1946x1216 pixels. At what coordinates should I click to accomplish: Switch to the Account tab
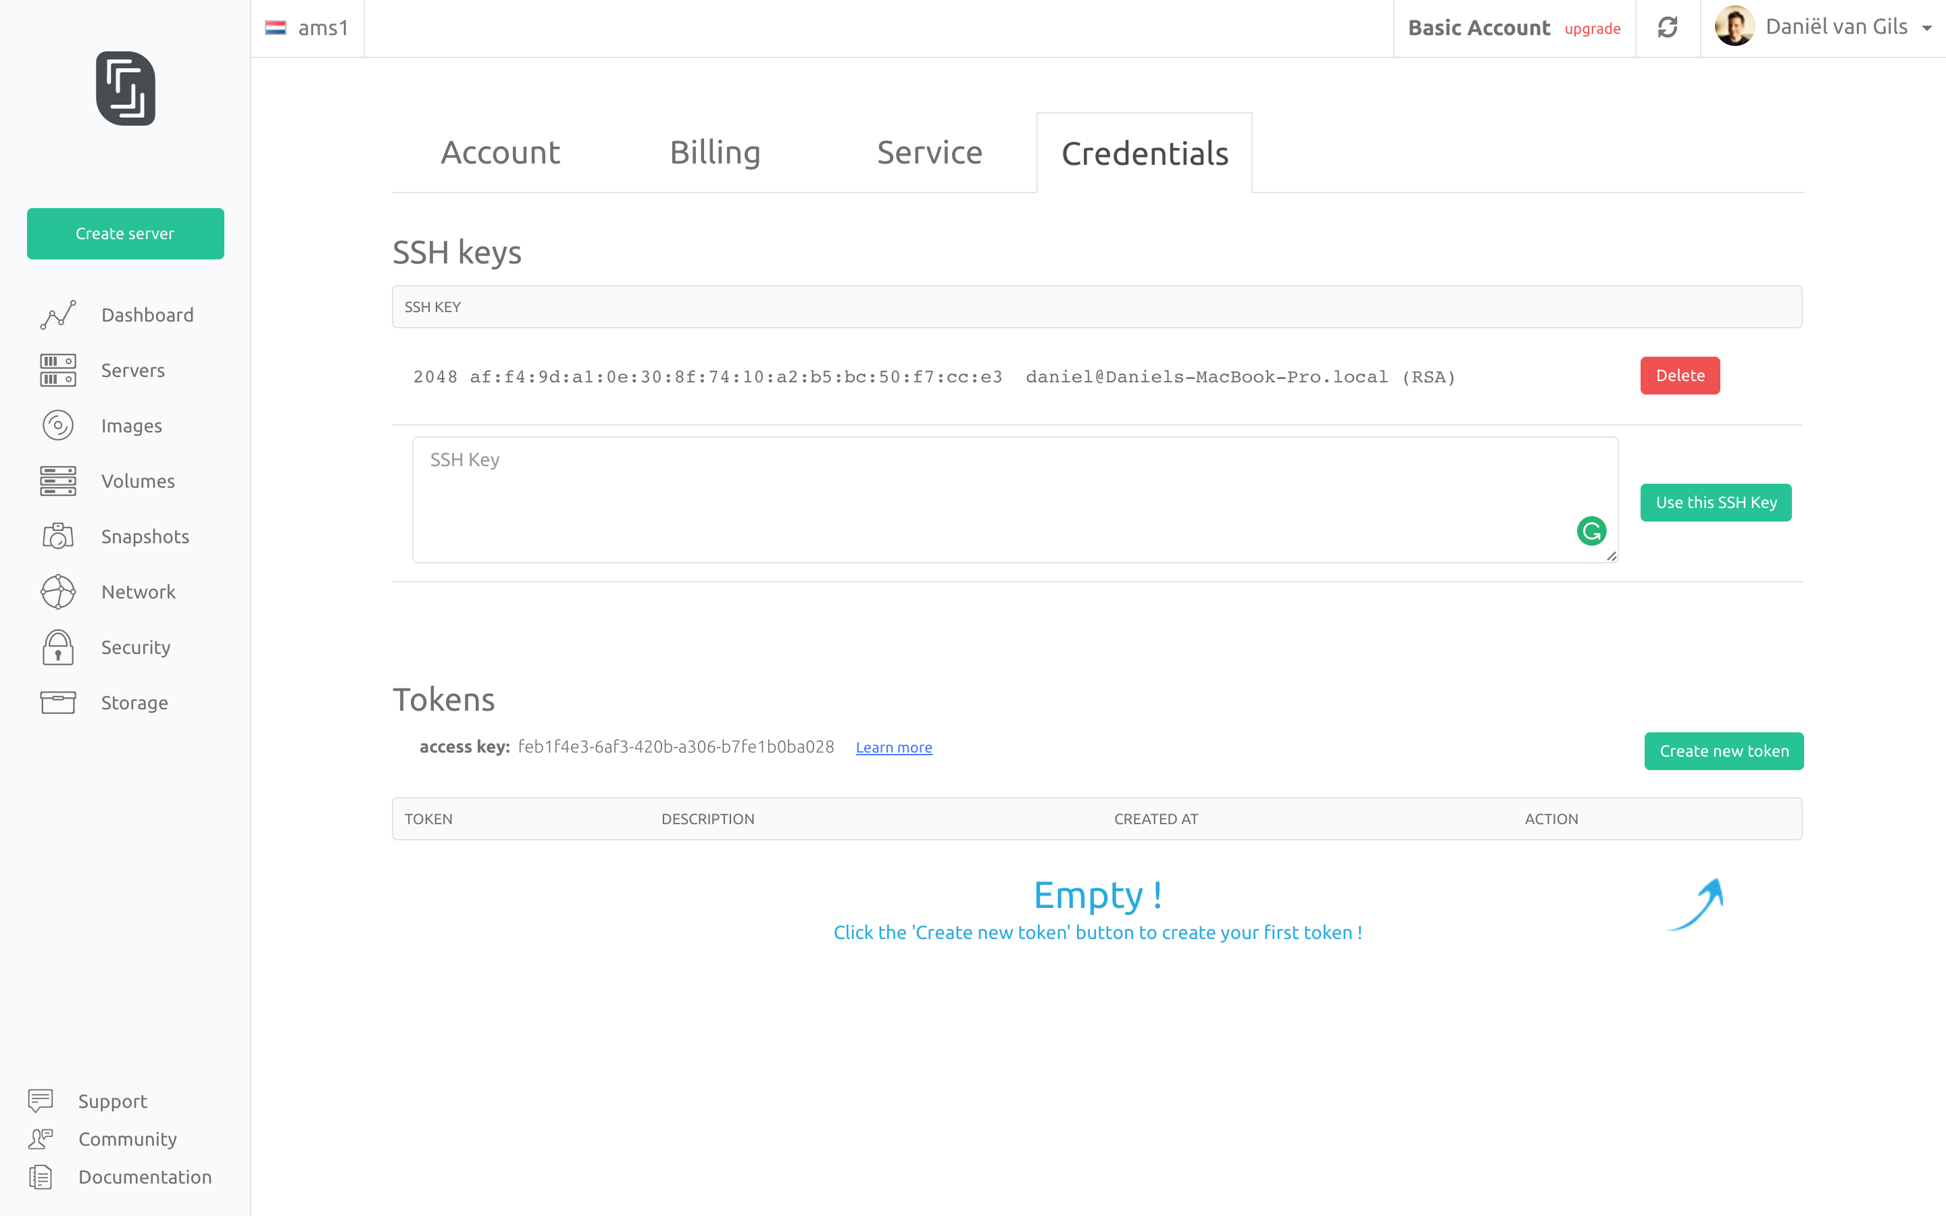(x=500, y=152)
